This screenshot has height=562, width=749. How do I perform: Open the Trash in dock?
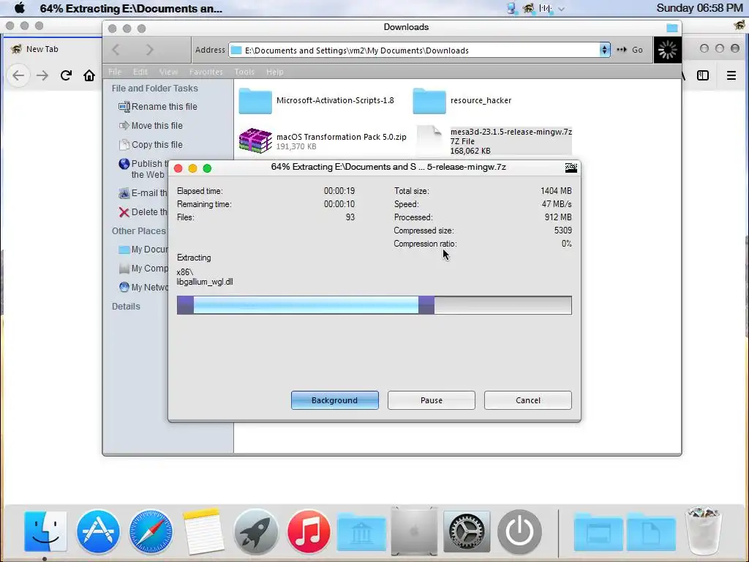(x=703, y=531)
